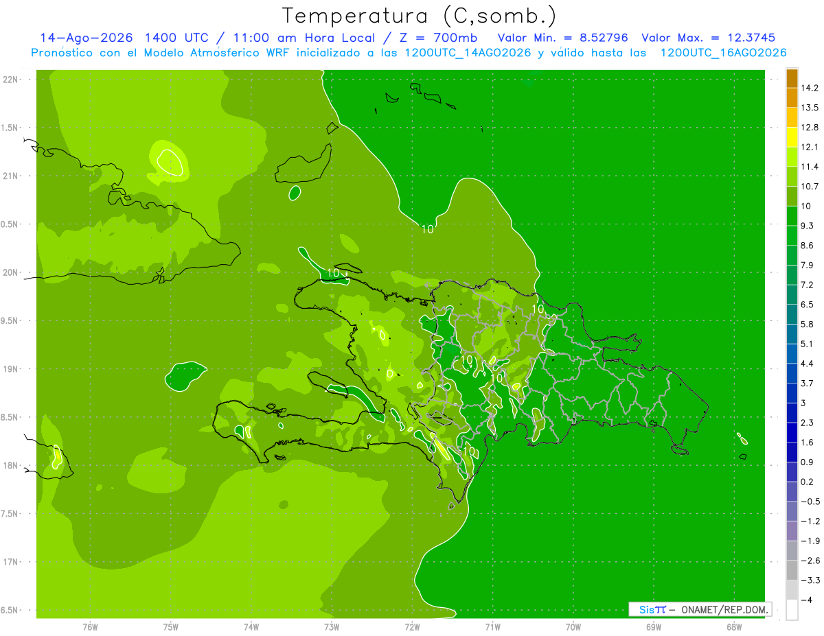Click the title "Temperatura (C,somb.)"
This screenshot has height=636, width=824.
[x=420, y=16]
